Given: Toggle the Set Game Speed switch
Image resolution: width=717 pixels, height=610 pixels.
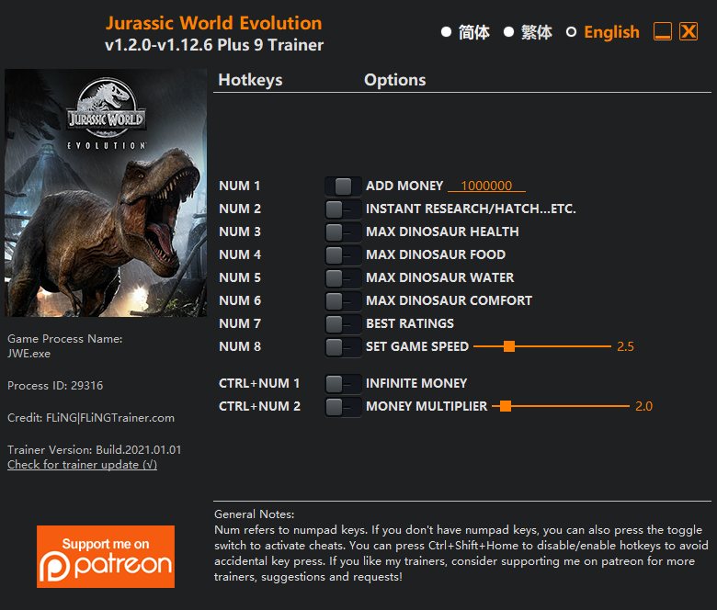Looking at the screenshot, I should pyautogui.click(x=343, y=347).
